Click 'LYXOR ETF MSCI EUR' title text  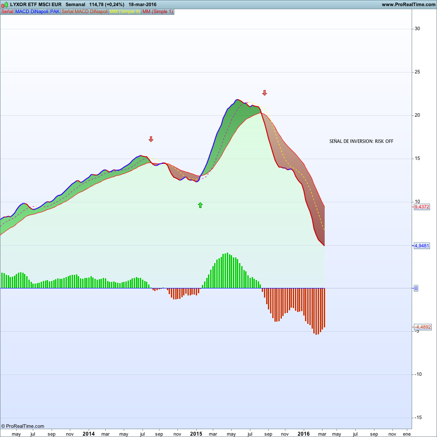click(x=36, y=4)
